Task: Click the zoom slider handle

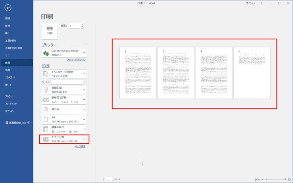Action: (x=267, y=179)
